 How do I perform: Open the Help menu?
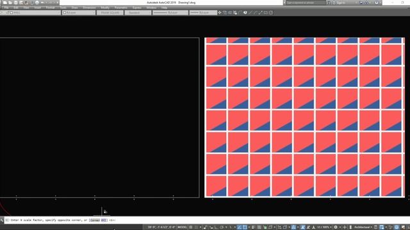(x=164, y=8)
